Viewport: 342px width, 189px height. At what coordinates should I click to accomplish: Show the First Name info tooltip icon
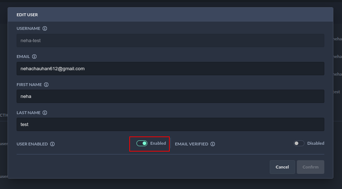(46, 85)
